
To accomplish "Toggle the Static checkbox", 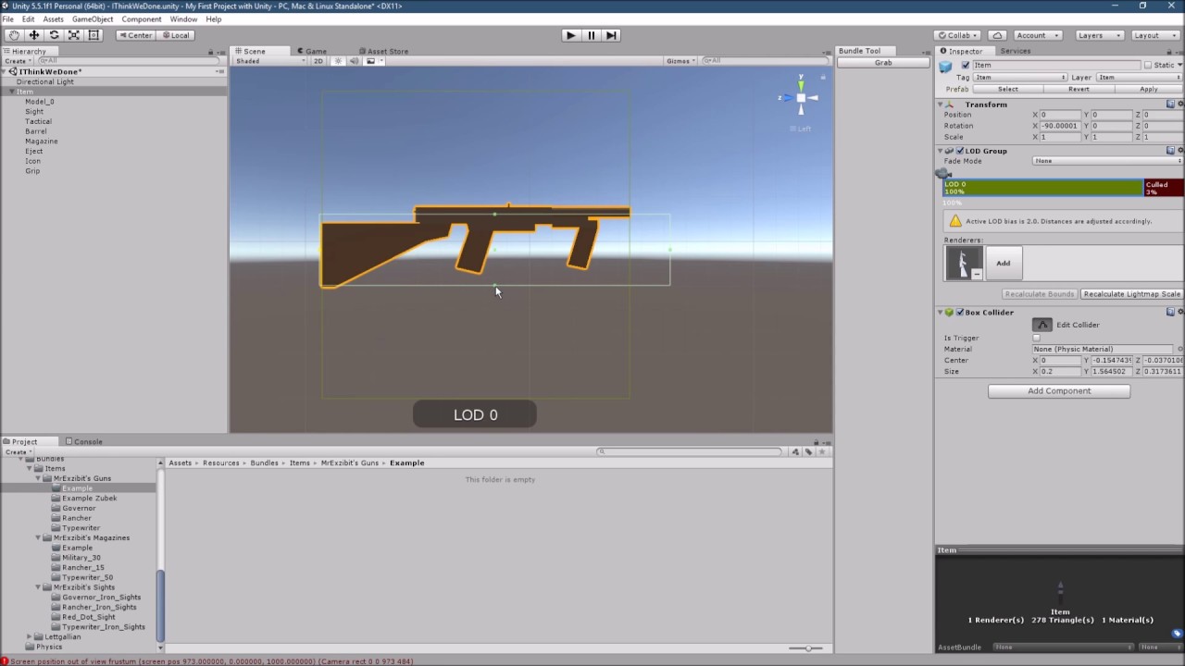I will 1148,65.
